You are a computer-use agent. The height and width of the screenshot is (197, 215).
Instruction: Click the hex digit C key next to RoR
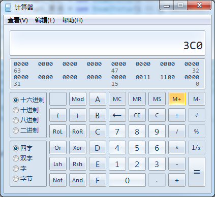tap(98, 132)
